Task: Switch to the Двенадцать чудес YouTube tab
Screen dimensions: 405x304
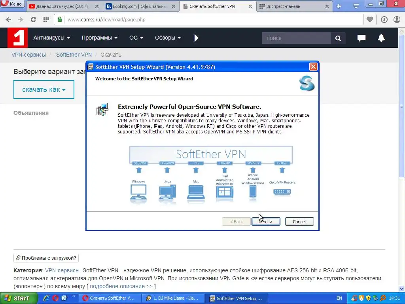Action: [x=64, y=6]
